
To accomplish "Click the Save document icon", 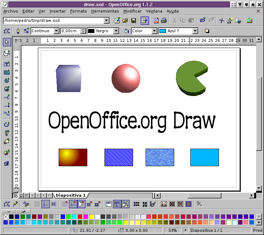I will [x=133, y=20].
